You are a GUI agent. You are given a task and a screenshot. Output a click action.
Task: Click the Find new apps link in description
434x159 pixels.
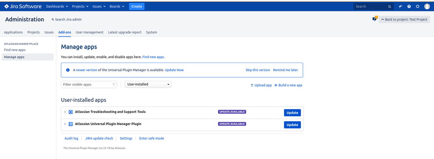tap(154, 57)
